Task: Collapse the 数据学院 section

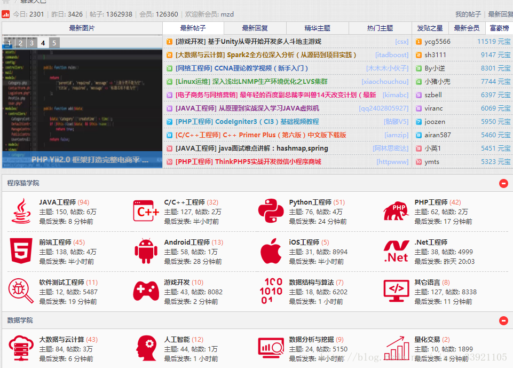Action: pyautogui.click(x=503, y=320)
